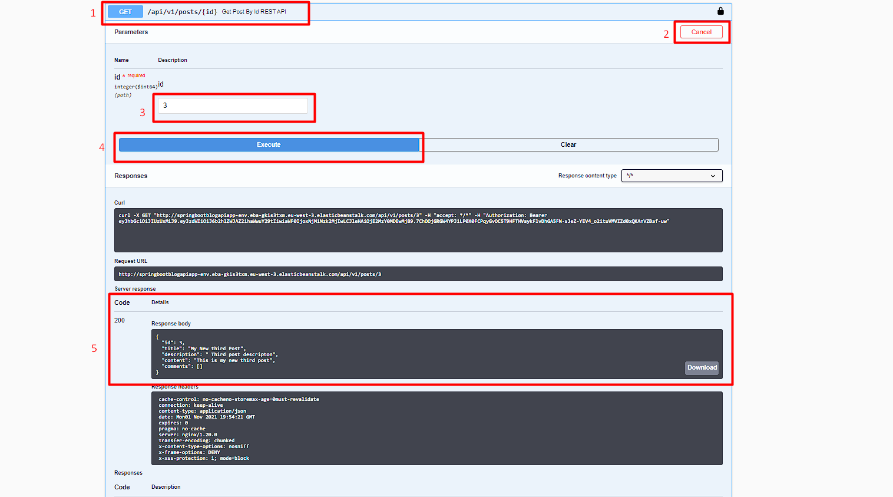Download the response body
This screenshot has width=893, height=497.
click(702, 368)
